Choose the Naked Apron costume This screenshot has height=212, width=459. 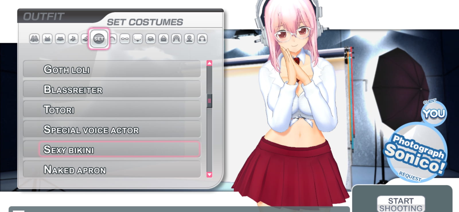(112, 169)
